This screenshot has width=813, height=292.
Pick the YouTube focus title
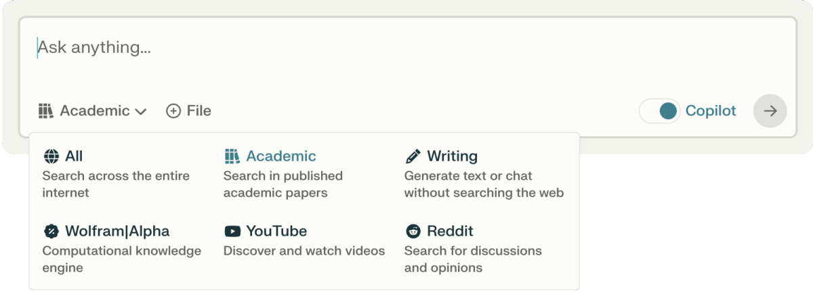[x=276, y=232]
